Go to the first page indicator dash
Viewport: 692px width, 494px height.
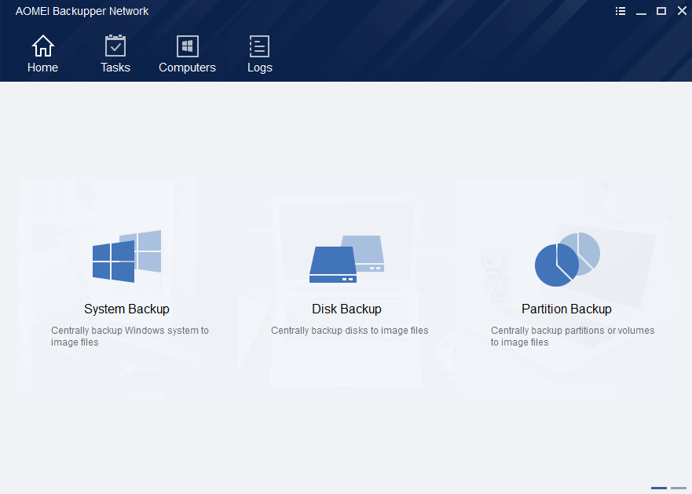point(659,488)
